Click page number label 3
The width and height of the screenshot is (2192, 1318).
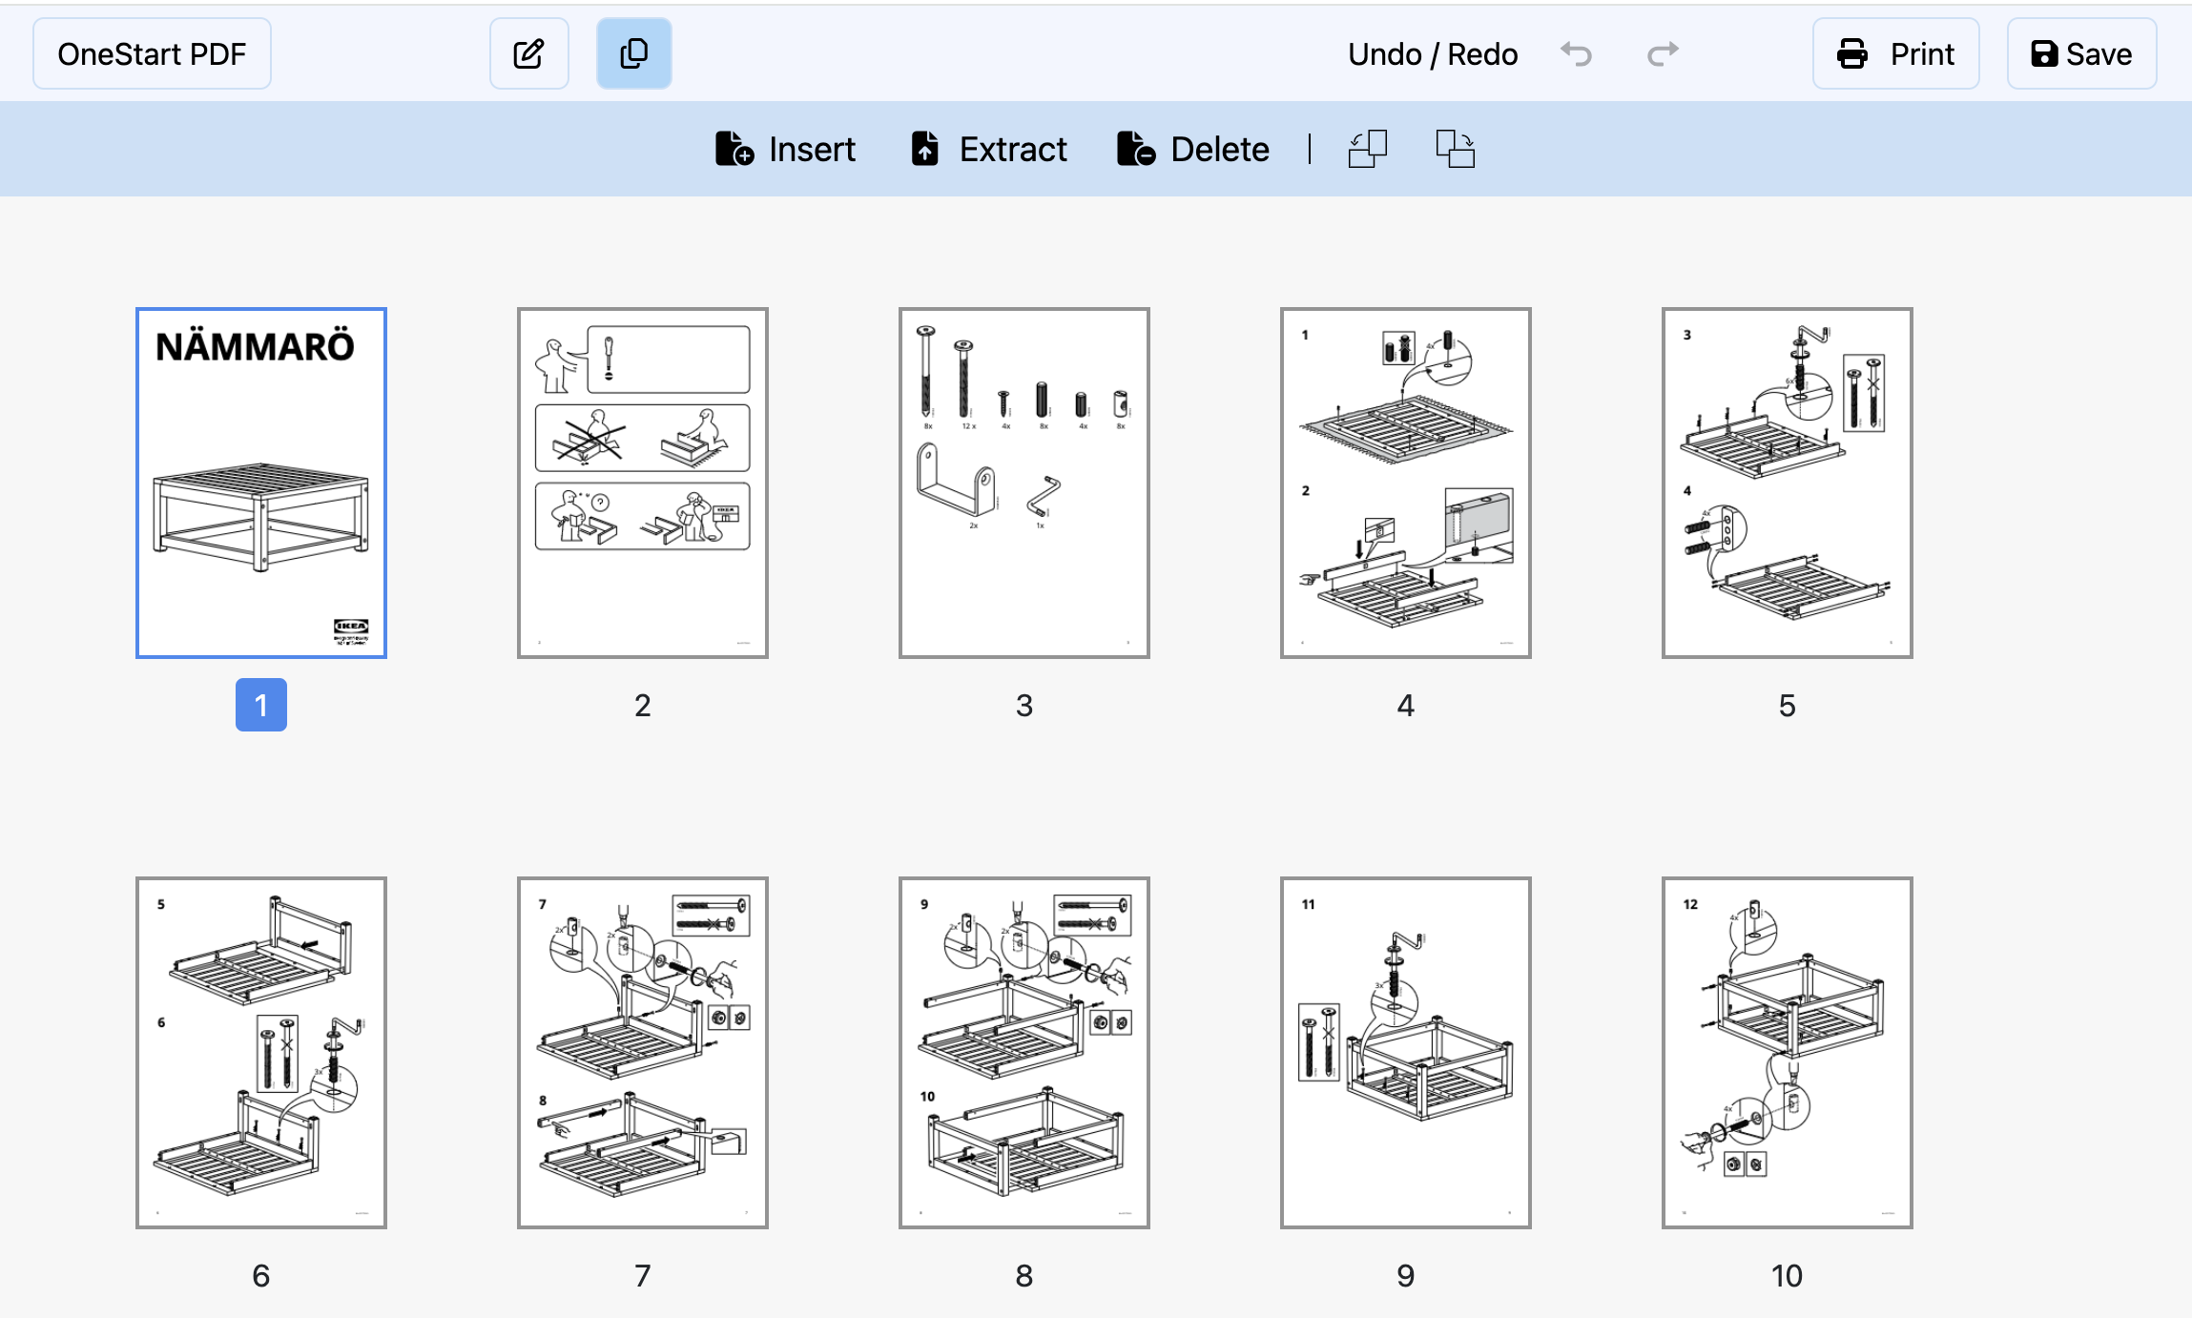[x=1024, y=706]
